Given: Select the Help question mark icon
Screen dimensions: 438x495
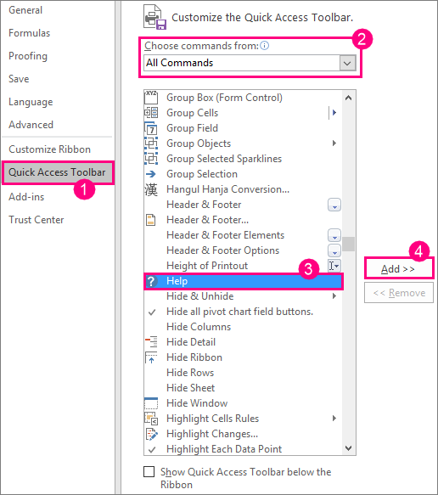Looking at the screenshot, I should pos(151,281).
